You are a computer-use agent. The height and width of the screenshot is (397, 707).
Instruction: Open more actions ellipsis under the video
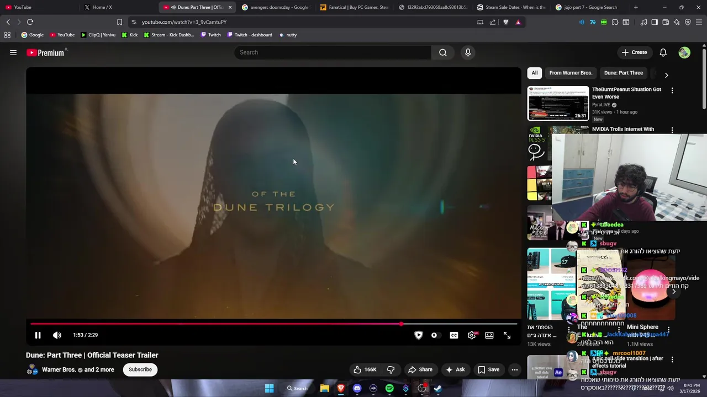point(514,369)
